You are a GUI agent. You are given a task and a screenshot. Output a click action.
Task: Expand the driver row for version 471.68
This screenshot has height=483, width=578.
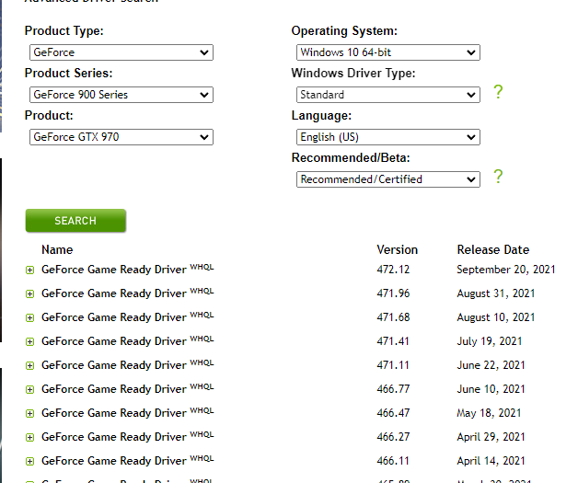click(x=29, y=318)
